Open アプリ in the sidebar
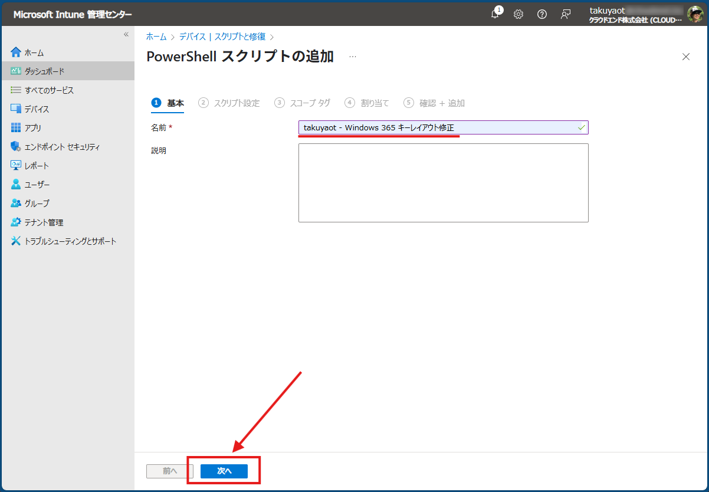 click(x=68, y=128)
